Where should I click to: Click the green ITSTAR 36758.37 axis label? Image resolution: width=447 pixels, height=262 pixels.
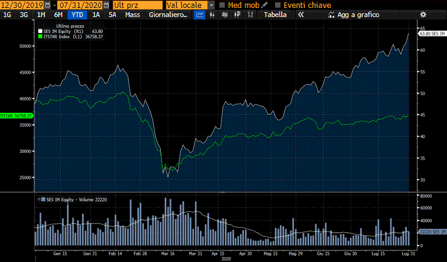point(16,116)
